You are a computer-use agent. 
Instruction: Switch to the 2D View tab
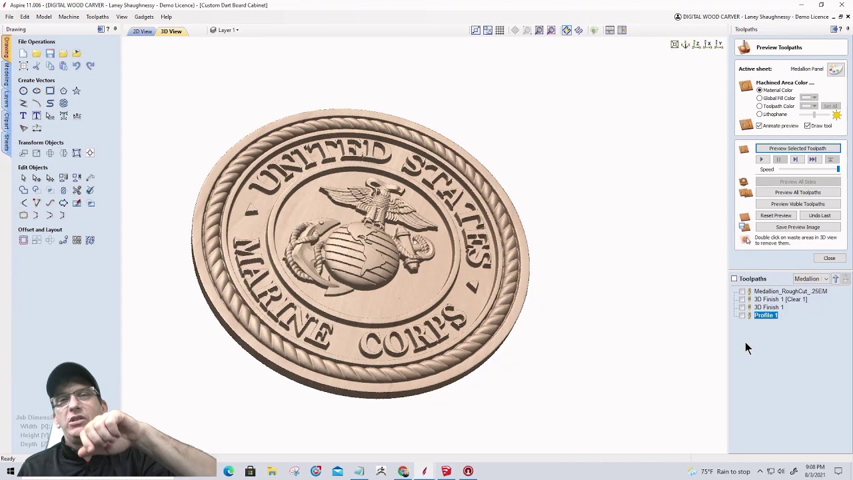pos(142,31)
